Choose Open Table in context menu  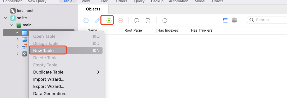click(66, 36)
